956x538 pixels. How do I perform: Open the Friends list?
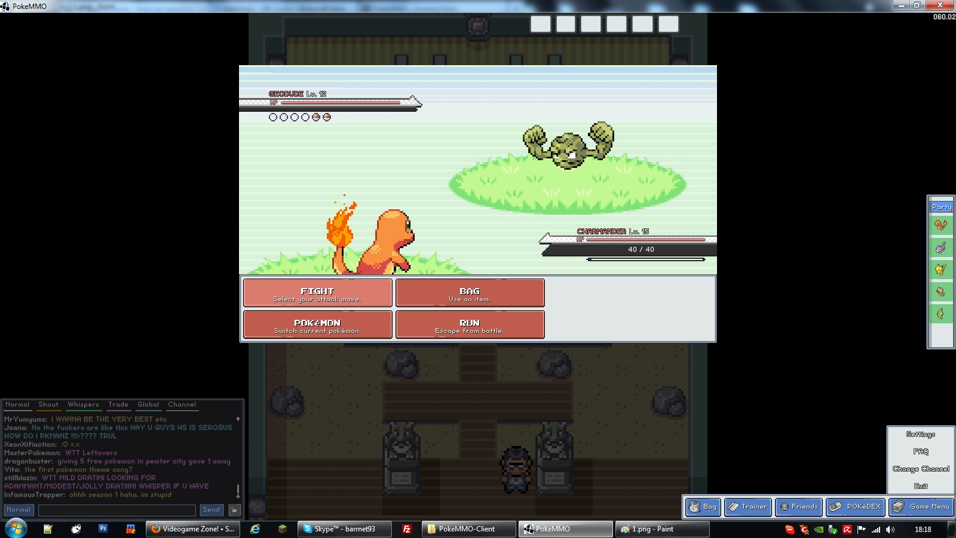click(x=799, y=507)
